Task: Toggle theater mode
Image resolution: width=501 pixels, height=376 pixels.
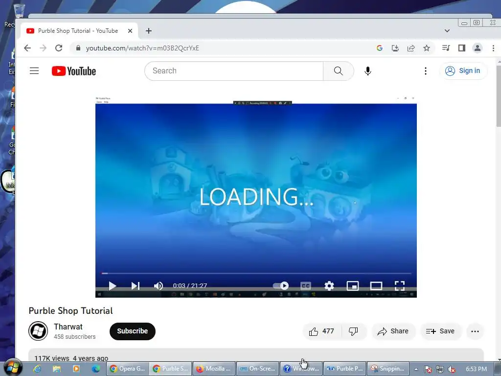Action: click(376, 285)
